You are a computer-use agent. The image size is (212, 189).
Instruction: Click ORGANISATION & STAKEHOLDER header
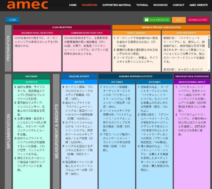click(x=192, y=76)
